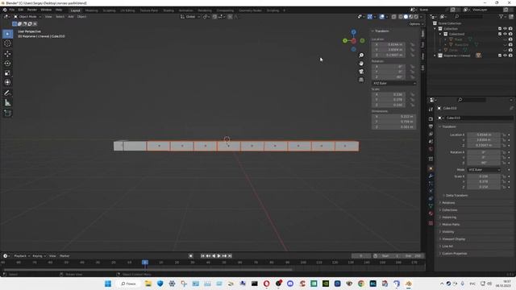Click the play animation button

point(218,256)
